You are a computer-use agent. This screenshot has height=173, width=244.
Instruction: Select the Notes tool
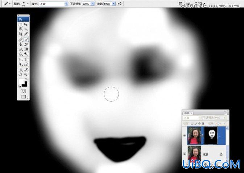point(21,69)
